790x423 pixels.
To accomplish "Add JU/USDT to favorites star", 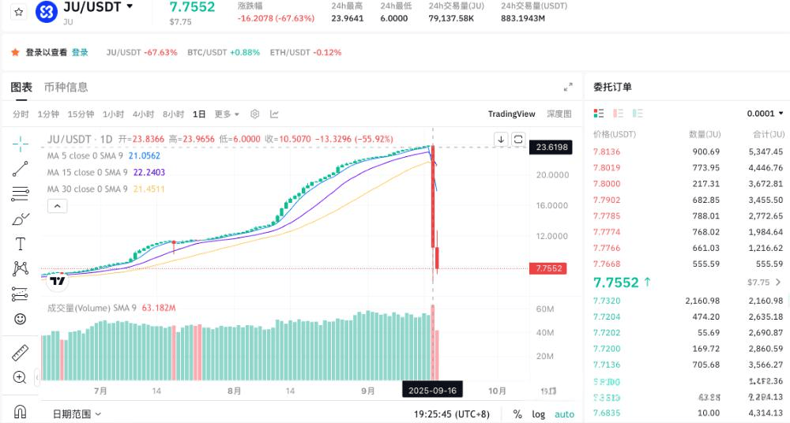I will [19, 12].
